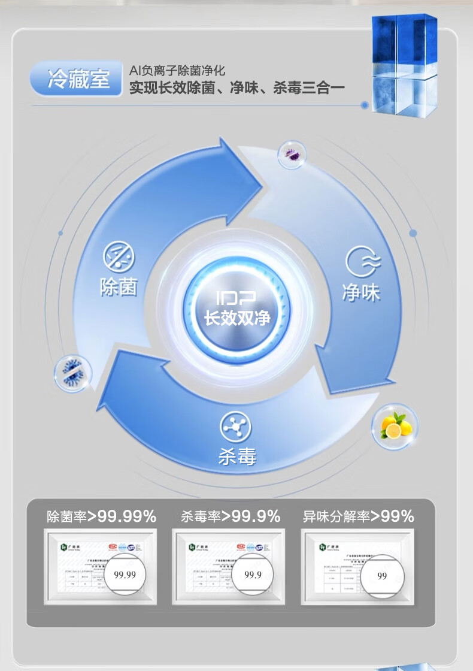Select the 冷藏室 label badge

(76, 78)
